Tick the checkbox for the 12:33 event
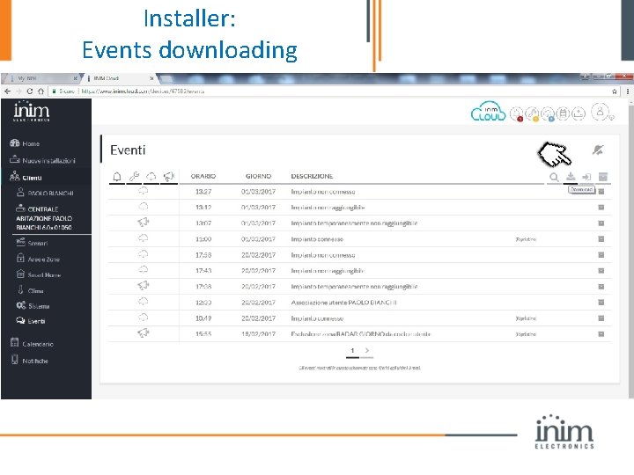This screenshot has width=634, height=475. (601, 302)
